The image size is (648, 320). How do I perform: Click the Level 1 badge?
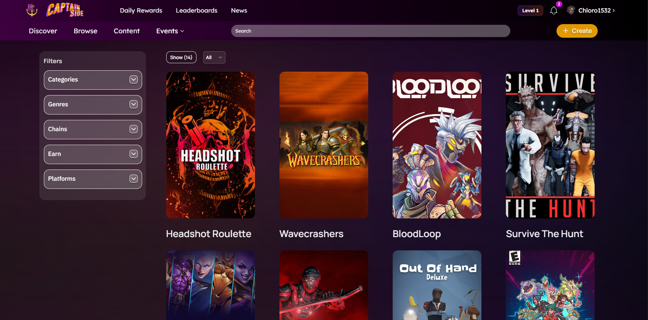(x=530, y=11)
